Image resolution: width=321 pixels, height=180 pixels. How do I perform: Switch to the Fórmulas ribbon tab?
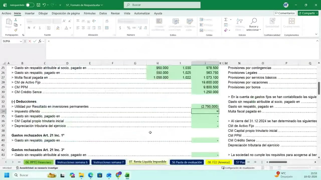(x=90, y=13)
